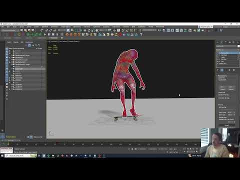Screen dimensions: 240x180
Task: Open the Curve Editor from the toolbar
Action: pyautogui.click(x=181, y=30)
